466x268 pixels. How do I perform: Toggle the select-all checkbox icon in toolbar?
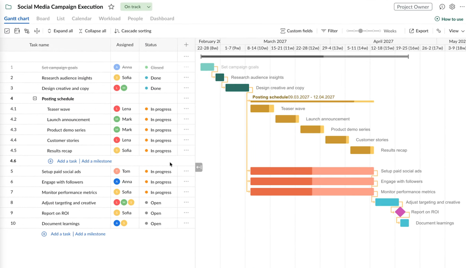(x=7, y=31)
